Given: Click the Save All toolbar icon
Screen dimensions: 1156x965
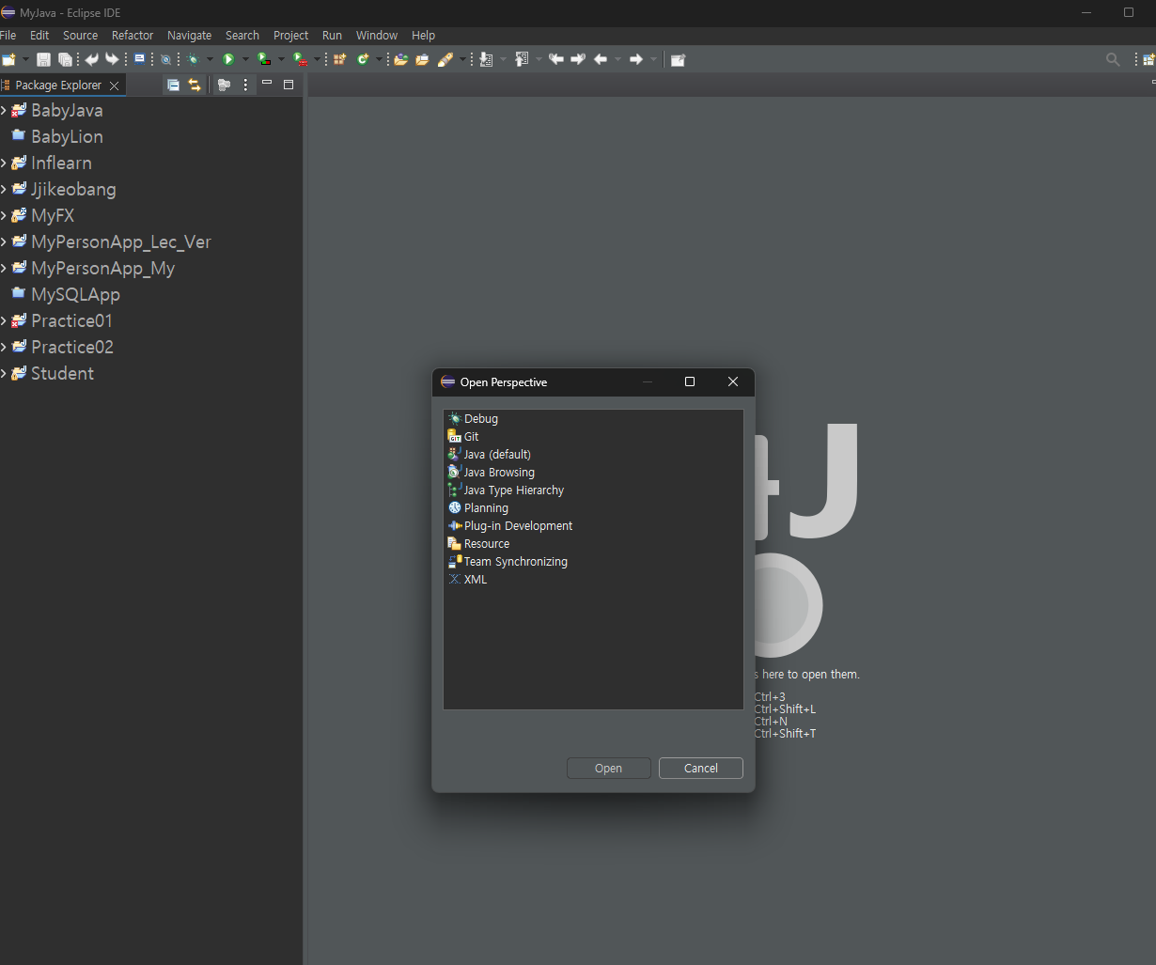Looking at the screenshot, I should tap(65, 59).
